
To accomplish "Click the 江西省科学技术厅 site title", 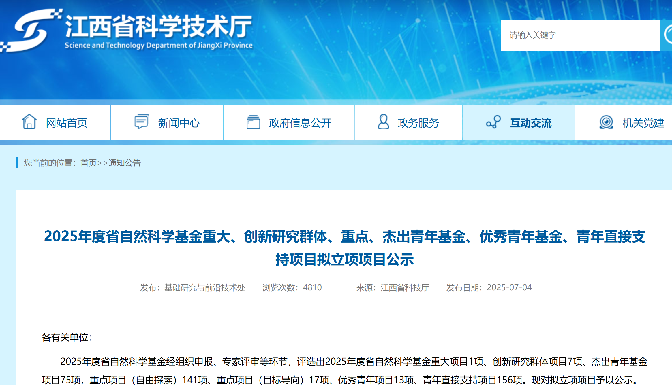I will click(x=159, y=27).
